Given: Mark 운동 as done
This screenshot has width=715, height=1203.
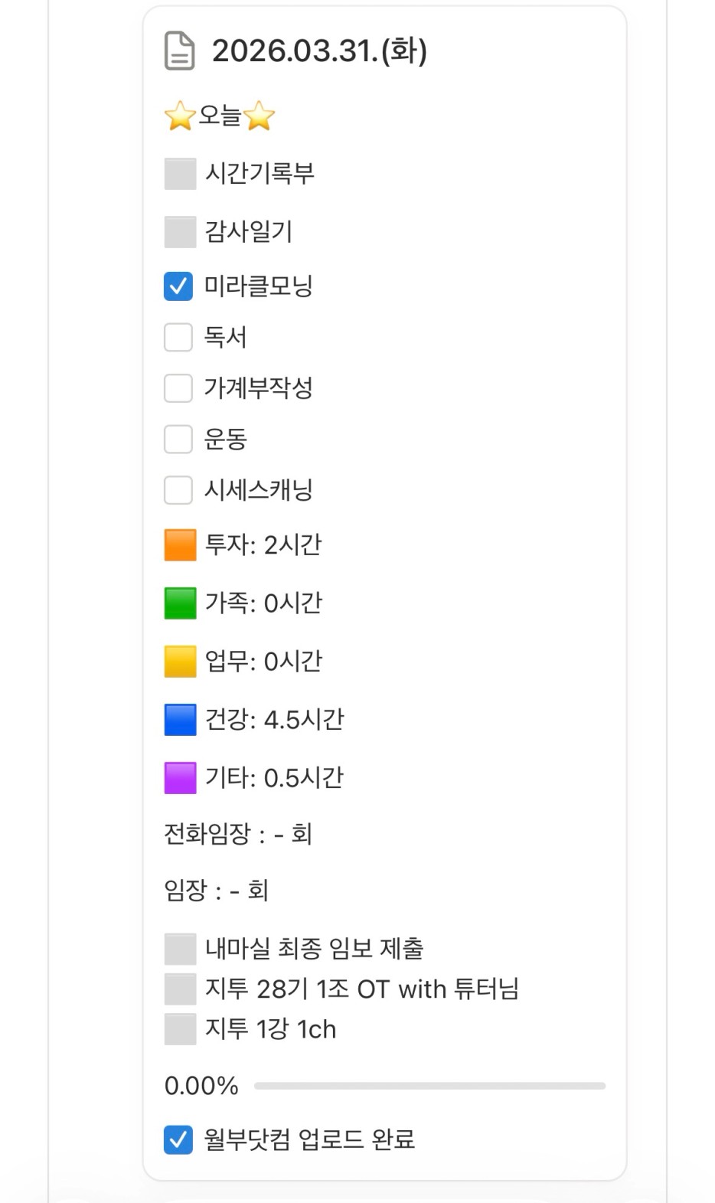Looking at the screenshot, I should point(178,440).
